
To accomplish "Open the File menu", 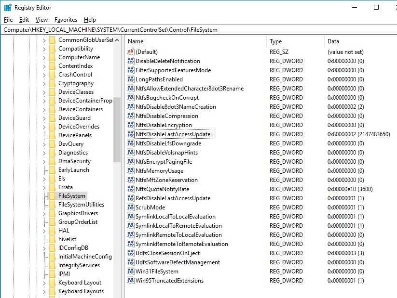I will pyautogui.click(x=8, y=20).
